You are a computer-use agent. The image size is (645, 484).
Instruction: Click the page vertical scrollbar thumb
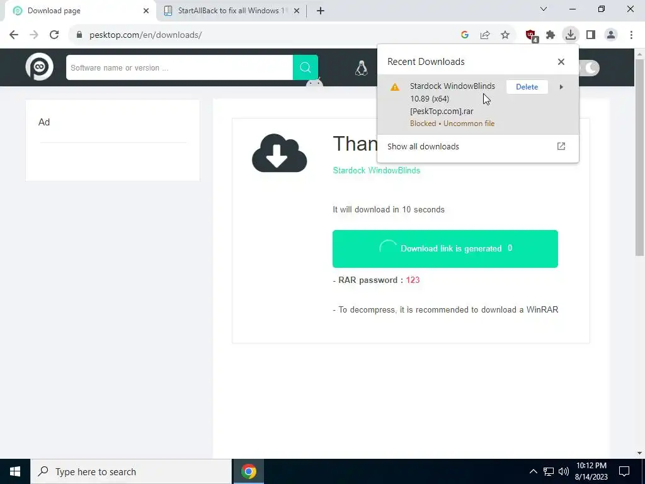coord(639,156)
